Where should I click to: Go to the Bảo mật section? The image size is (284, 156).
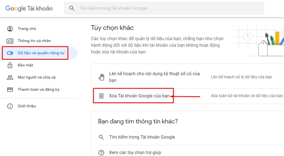[x=25, y=65]
